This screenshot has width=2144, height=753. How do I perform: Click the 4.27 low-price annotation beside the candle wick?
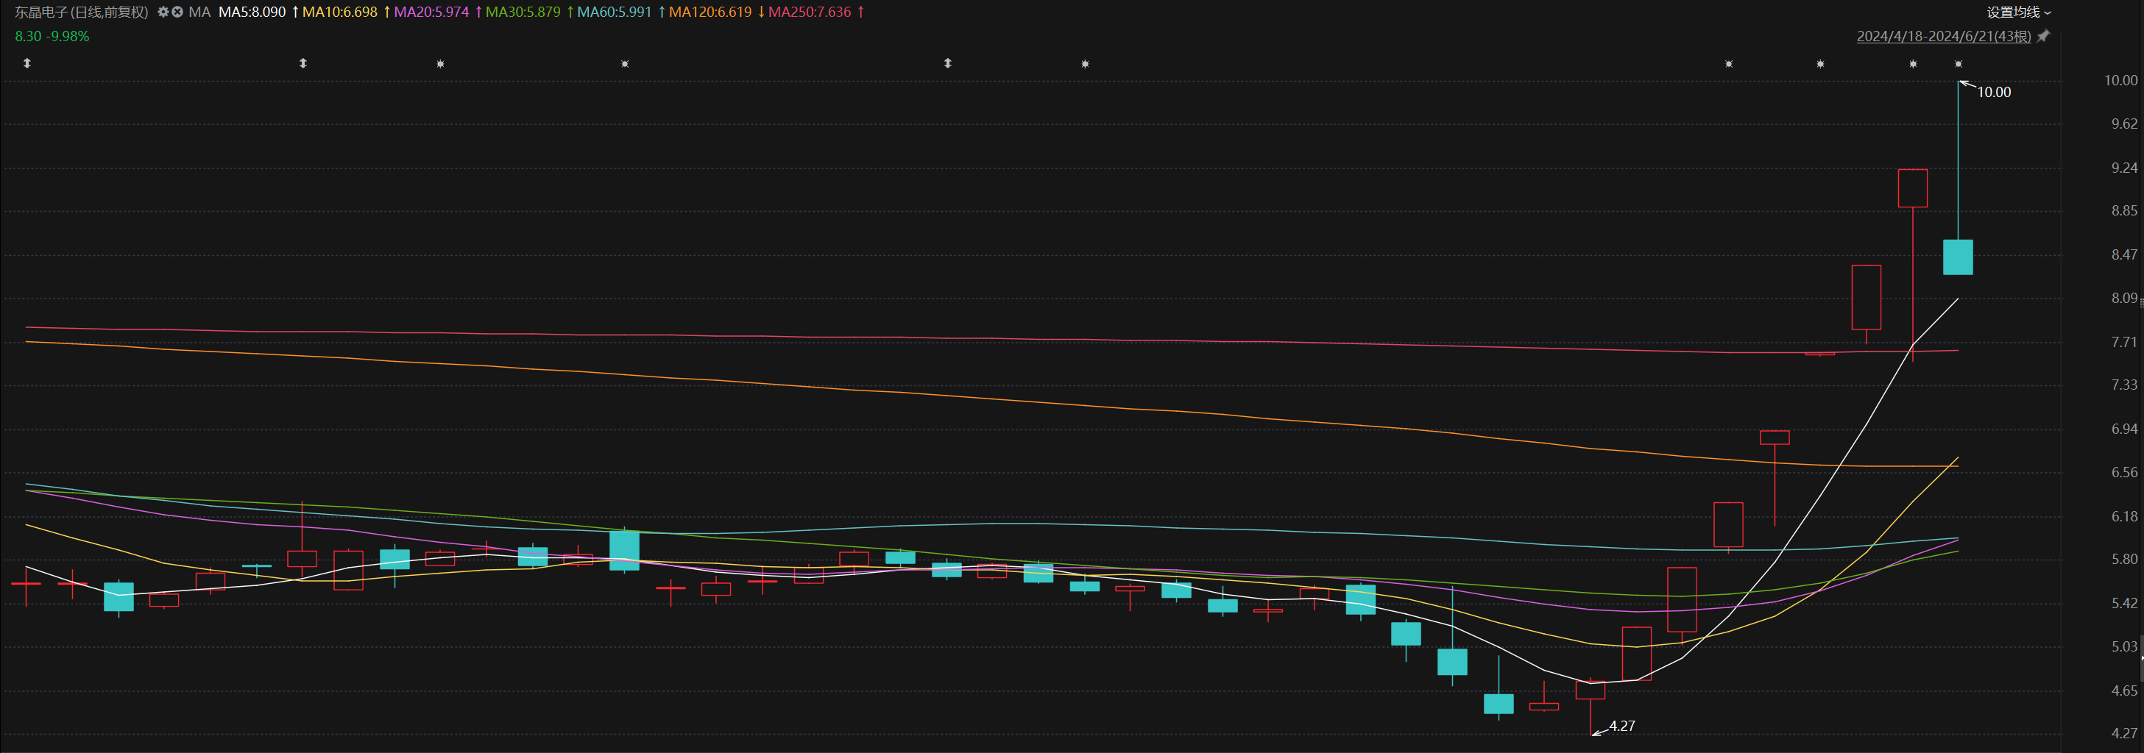pyautogui.click(x=1622, y=726)
